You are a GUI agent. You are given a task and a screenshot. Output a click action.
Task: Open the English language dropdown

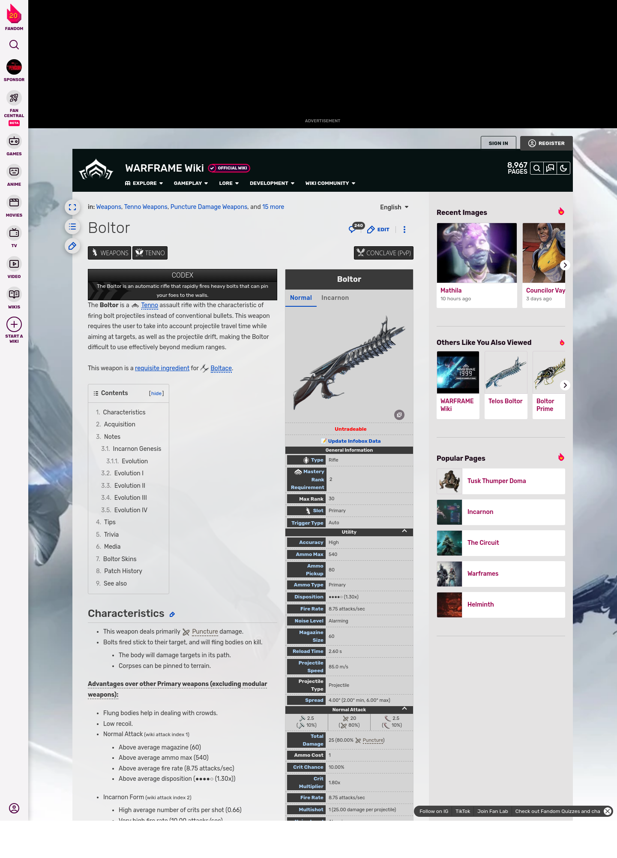click(x=394, y=207)
